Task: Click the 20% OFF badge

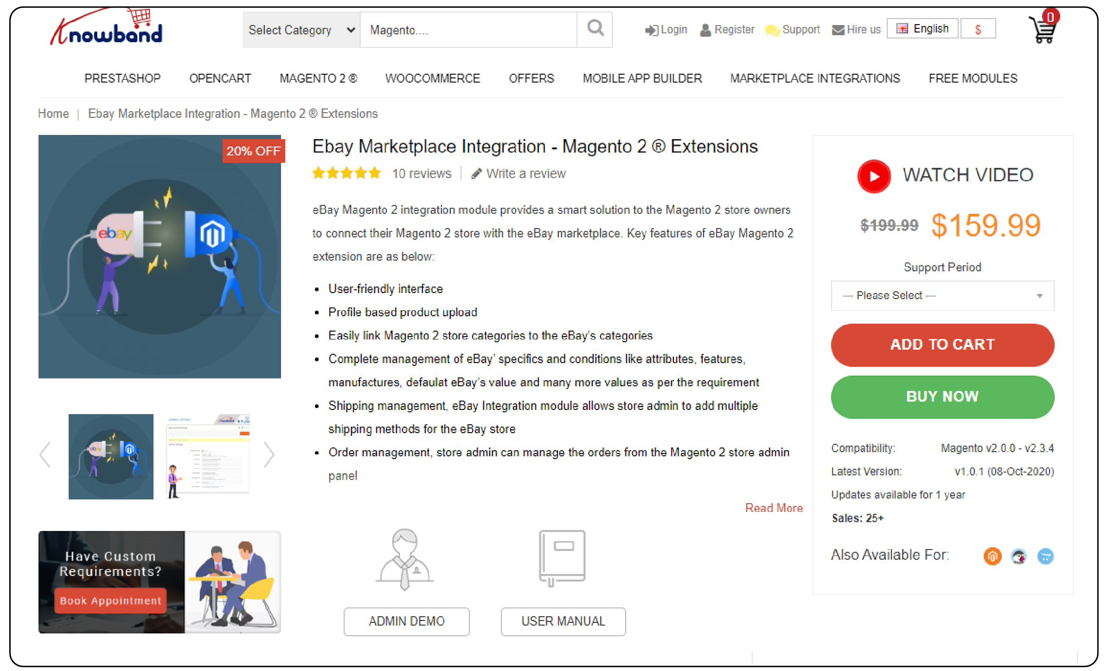Action: tap(253, 151)
